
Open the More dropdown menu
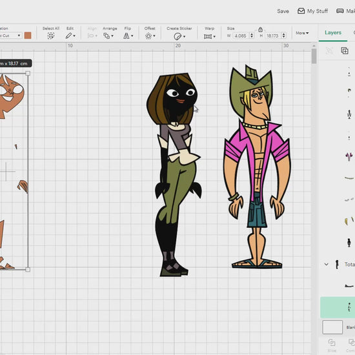pos(302,33)
